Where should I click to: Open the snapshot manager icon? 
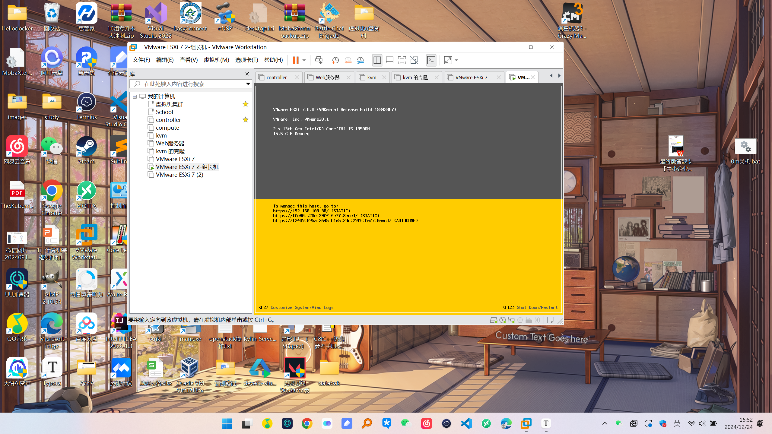pos(361,60)
